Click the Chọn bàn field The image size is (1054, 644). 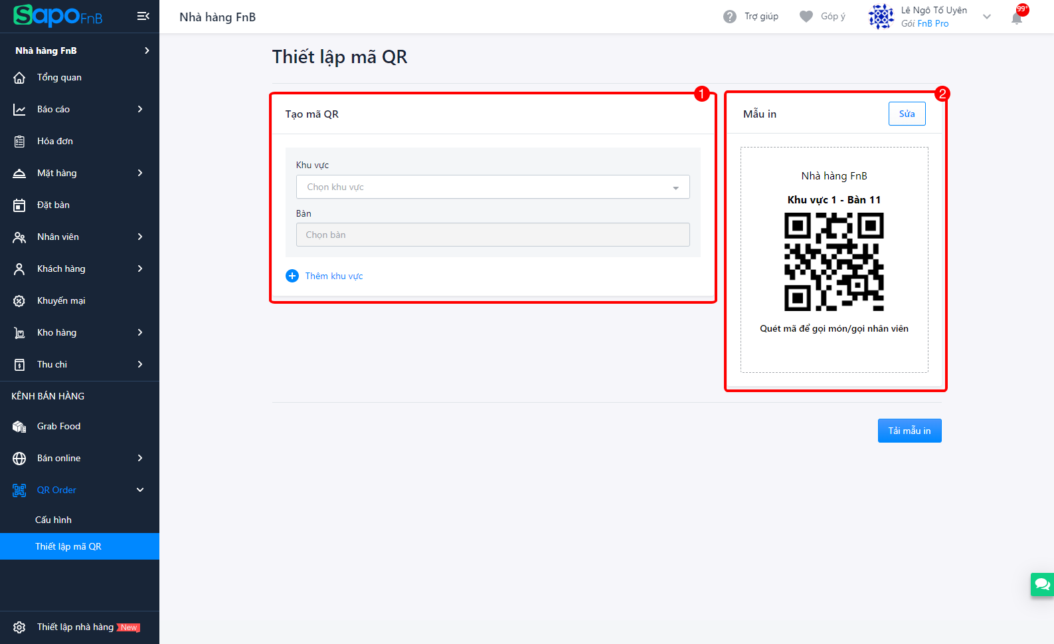(x=493, y=235)
